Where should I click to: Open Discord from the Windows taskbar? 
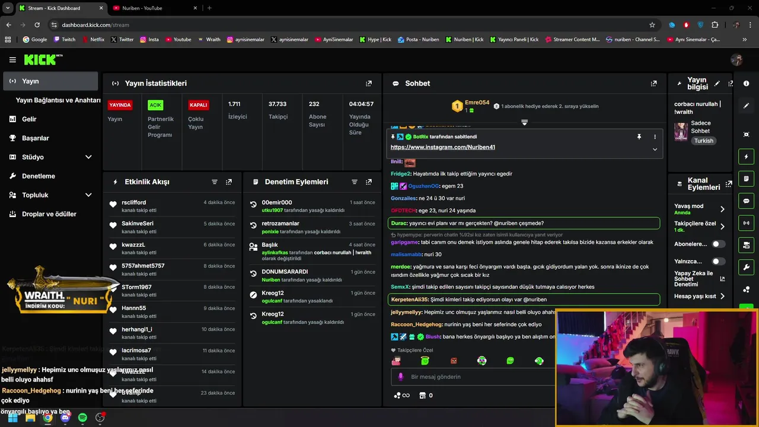pyautogui.click(x=65, y=418)
